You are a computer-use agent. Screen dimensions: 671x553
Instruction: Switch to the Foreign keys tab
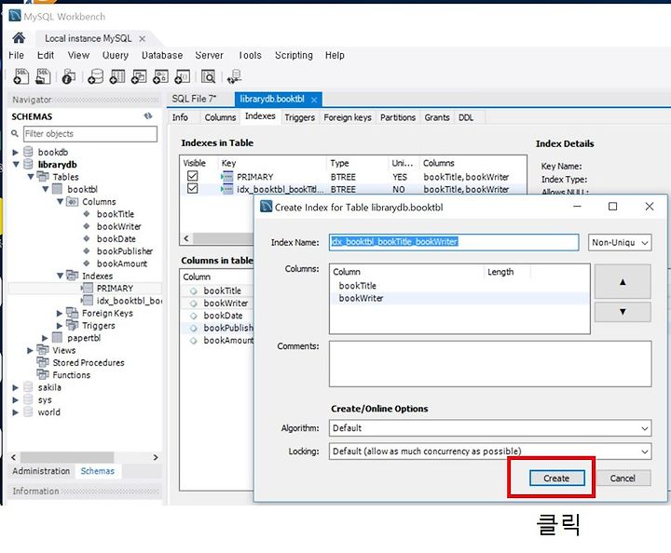(348, 117)
